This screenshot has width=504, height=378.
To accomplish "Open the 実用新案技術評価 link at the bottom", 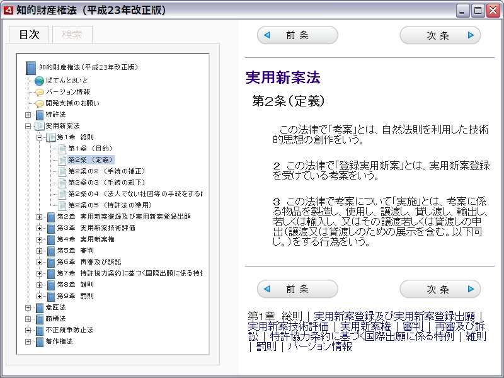I will (x=288, y=326).
